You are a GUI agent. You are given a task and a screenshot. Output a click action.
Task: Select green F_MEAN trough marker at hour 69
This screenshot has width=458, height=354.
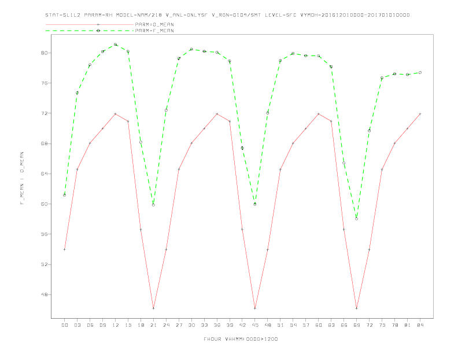pyautogui.click(x=357, y=219)
